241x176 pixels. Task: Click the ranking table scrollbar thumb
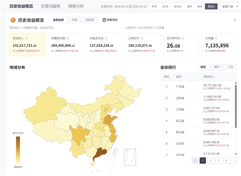coord(236,106)
